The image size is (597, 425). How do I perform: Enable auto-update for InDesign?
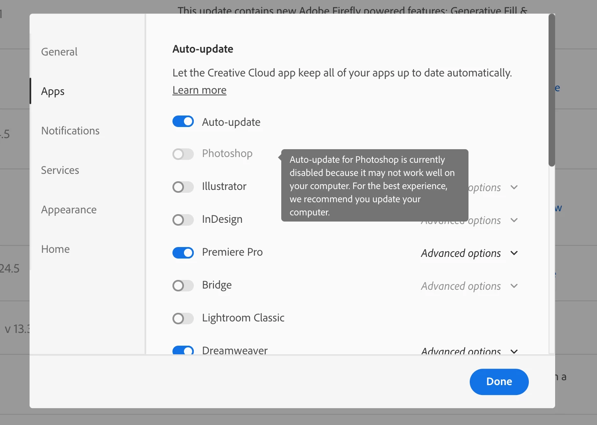(x=183, y=220)
